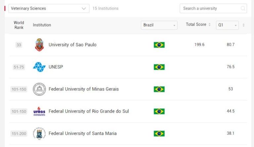This screenshot has width=254, height=147.
Task: Click the search magnifier icon
Action: 243,9
